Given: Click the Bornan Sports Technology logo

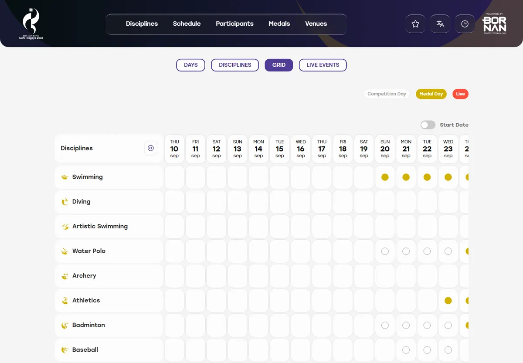Looking at the screenshot, I should click(494, 24).
